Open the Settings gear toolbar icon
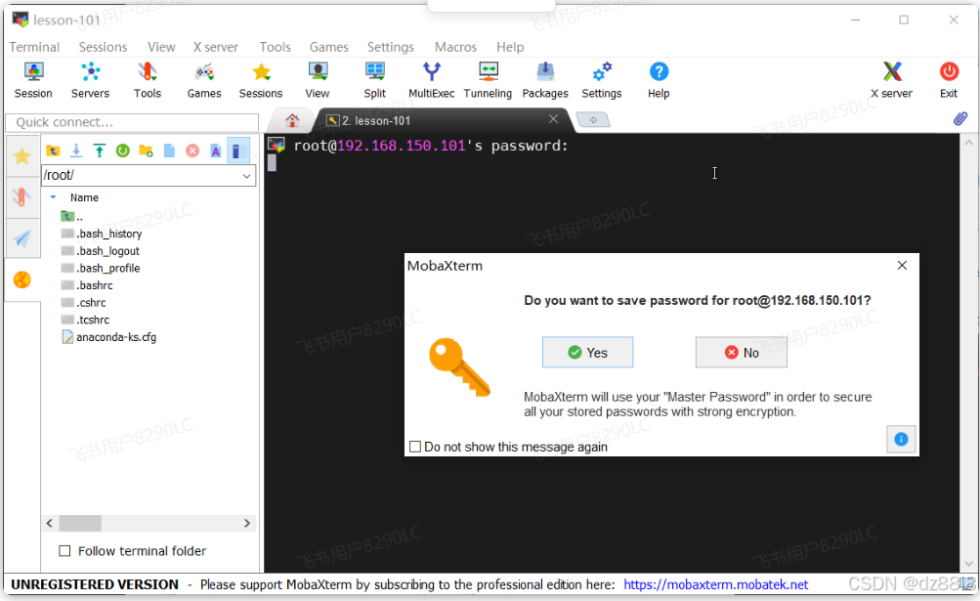Image resolution: width=980 pixels, height=601 pixels. point(602,80)
